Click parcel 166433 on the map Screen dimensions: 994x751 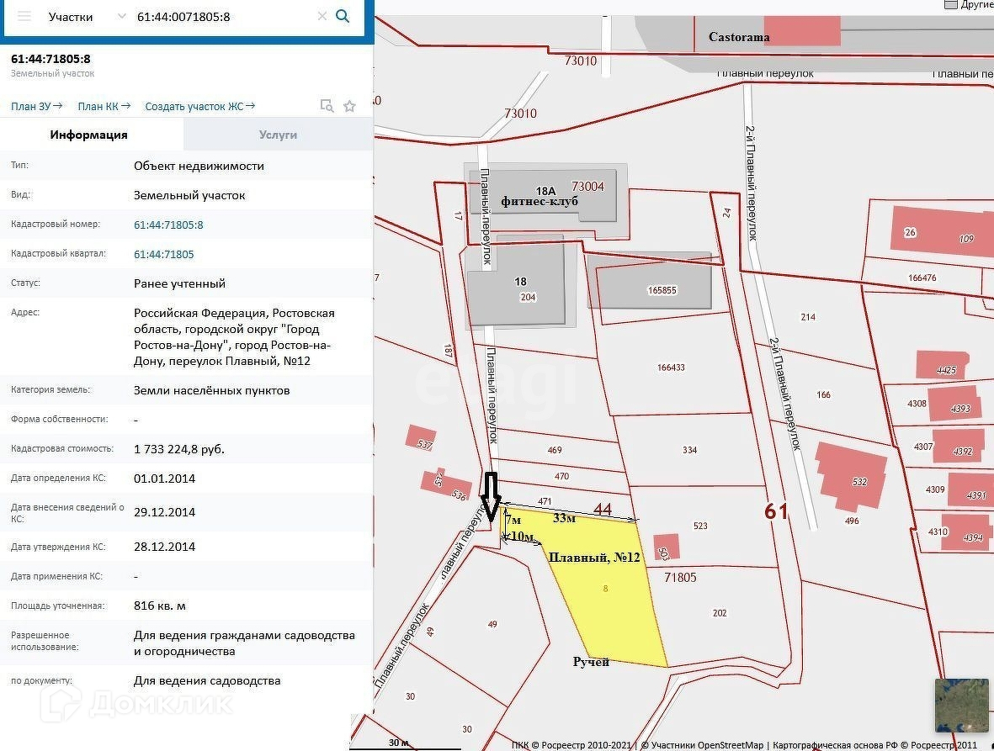pos(671,368)
